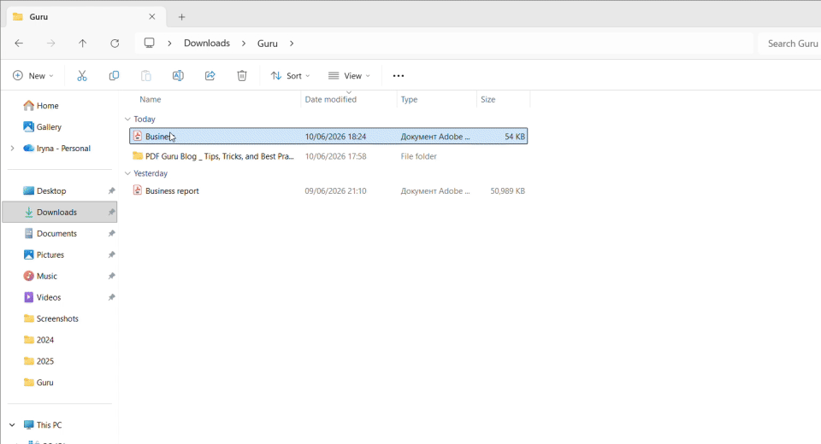The height and width of the screenshot is (444, 821).
Task: Click Guru in the breadcrumb path
Action: (267, 44)
